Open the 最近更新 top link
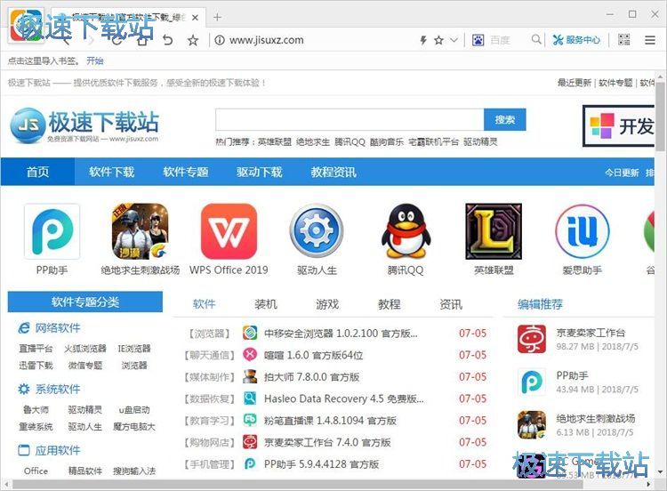The height and width of the screenshot is (491, 667). [x=575, y=83]
